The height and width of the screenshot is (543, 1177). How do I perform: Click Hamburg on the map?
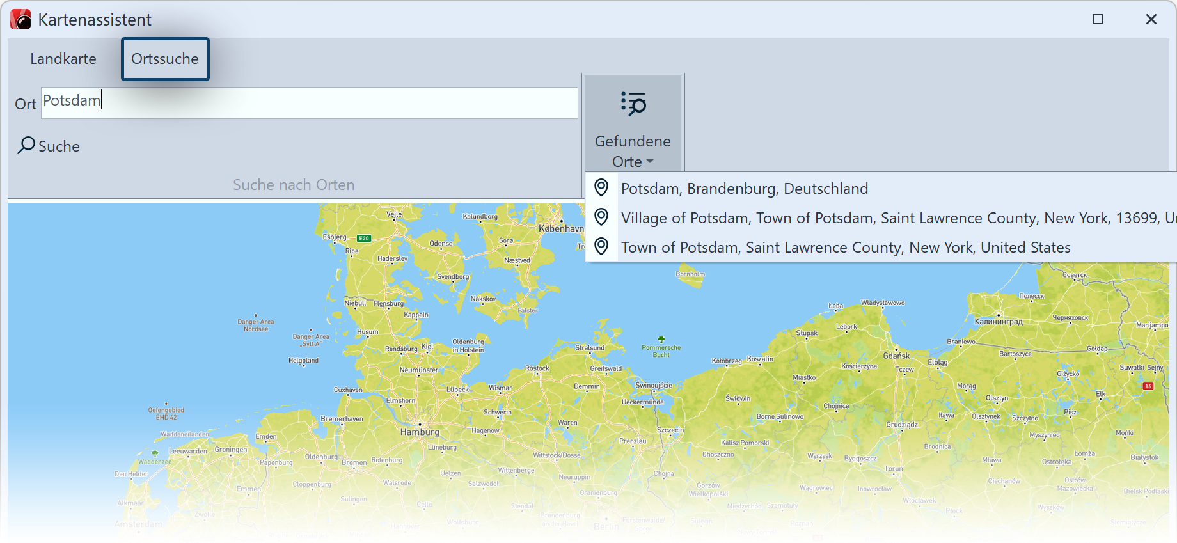(420, 432)
